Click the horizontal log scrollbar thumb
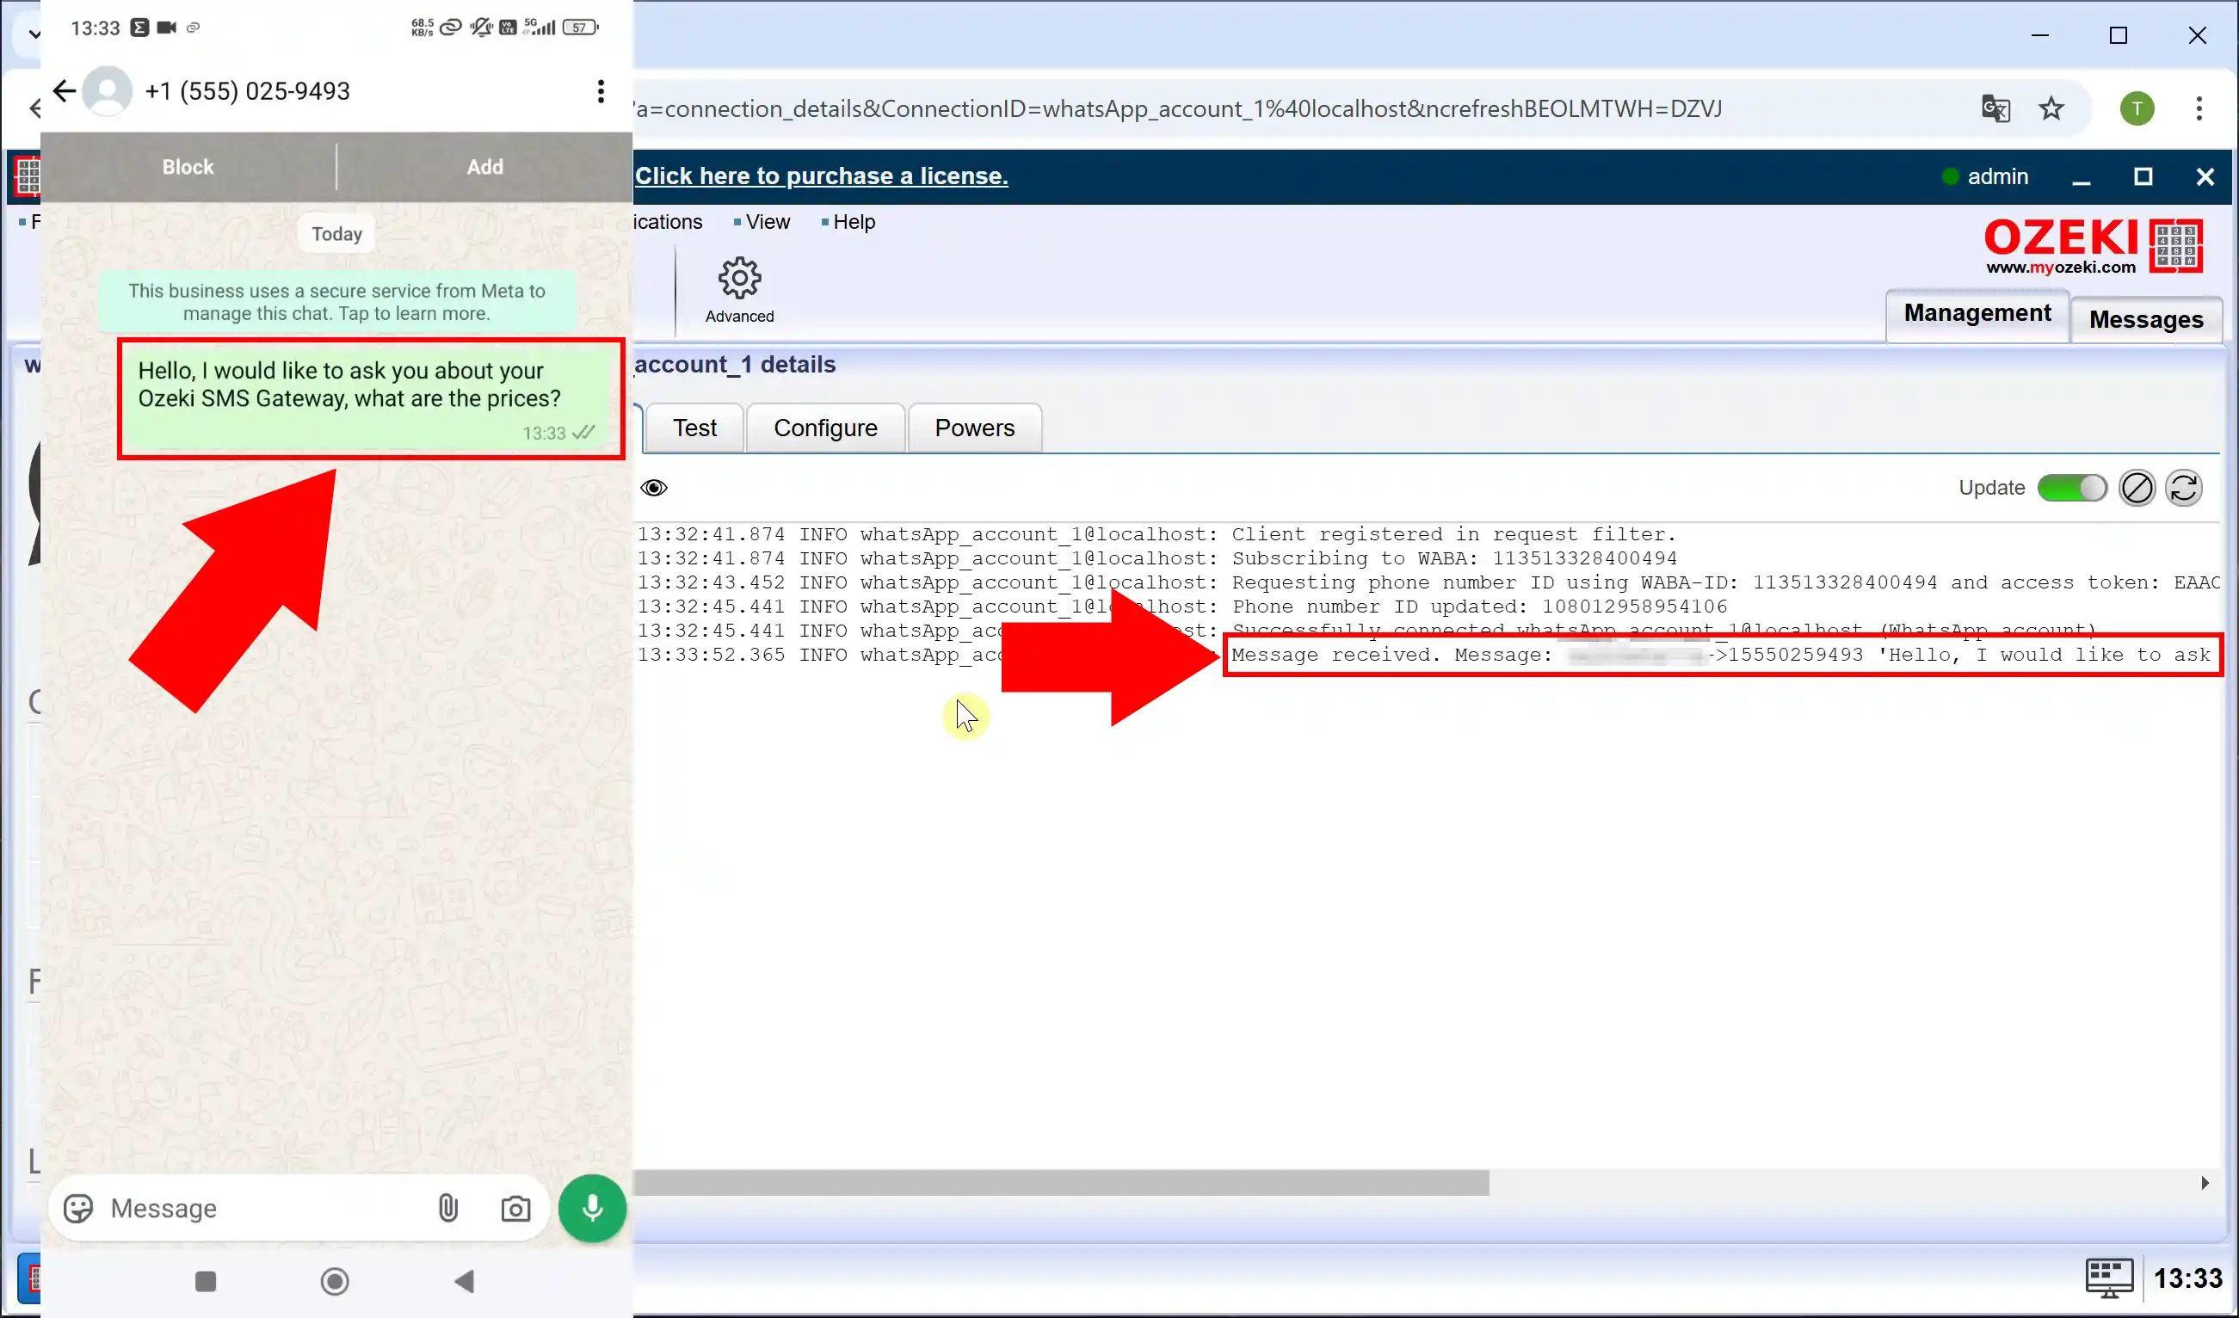Image resolution: width=2239 pixels, height=1318 pixels. 1061,1182
